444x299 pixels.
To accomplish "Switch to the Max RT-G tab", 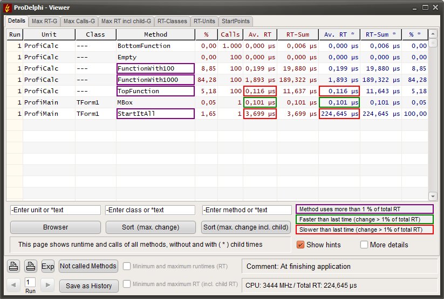I will click(x=44, y=21).
